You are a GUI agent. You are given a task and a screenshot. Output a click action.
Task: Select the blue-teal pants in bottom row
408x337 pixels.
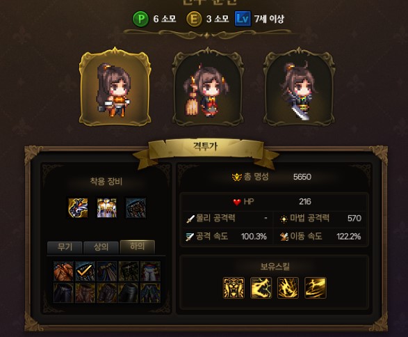(x=150, y=293)
